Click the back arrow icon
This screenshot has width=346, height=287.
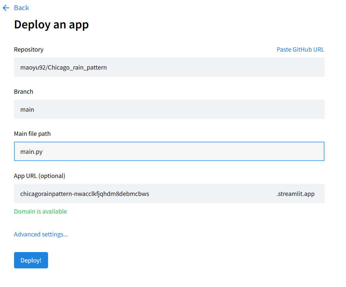click(6, 8)
